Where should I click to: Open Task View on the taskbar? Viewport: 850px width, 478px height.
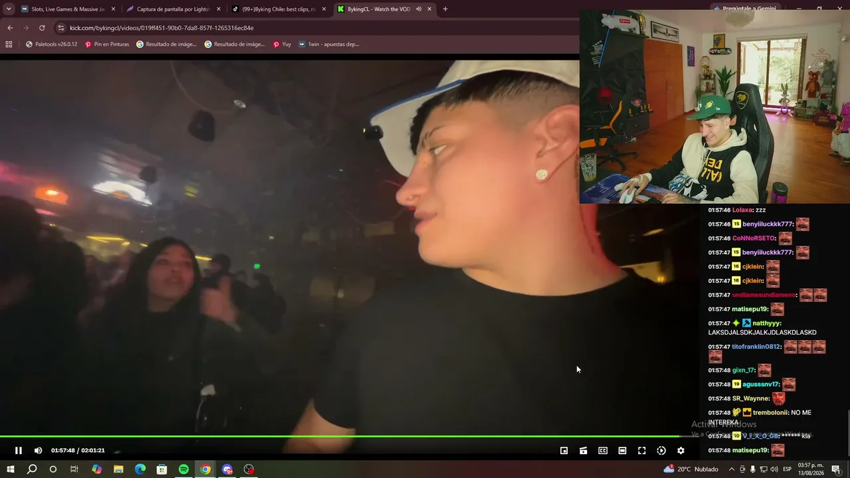74,469
